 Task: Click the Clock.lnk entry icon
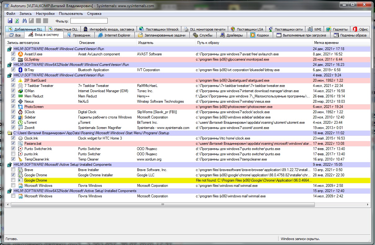tap(20, 138)
